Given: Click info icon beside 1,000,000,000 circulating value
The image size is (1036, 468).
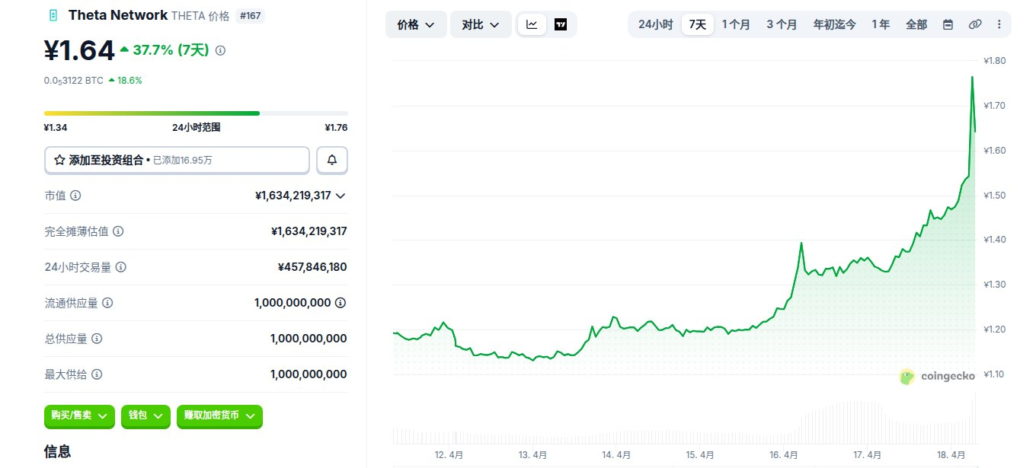Looking at the screenshot, I should (341, 303).
